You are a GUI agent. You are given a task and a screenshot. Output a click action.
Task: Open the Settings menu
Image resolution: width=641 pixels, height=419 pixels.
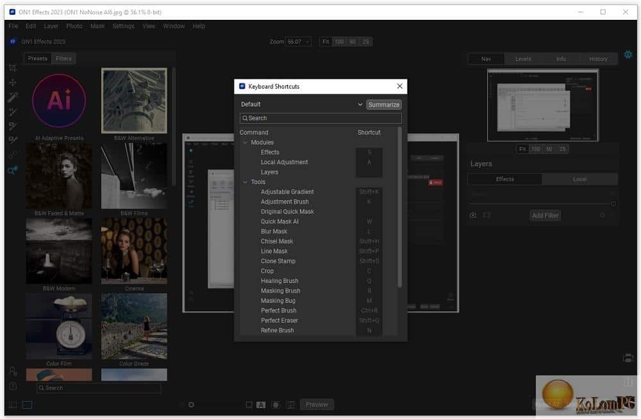click(124, 26)
